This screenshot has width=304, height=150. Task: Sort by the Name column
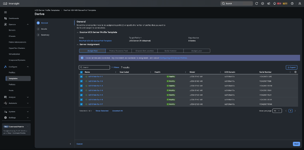[x=116, y=72]
